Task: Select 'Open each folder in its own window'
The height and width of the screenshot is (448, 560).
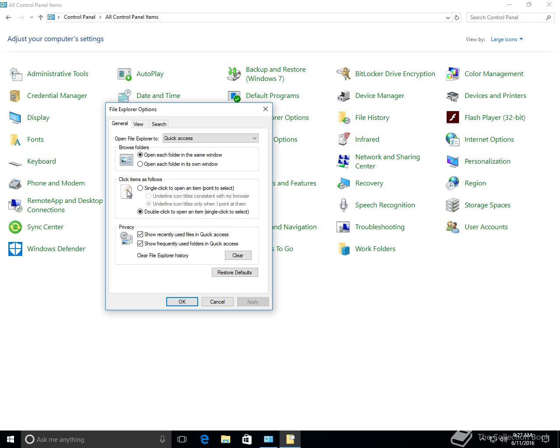Action: point(140,164)
